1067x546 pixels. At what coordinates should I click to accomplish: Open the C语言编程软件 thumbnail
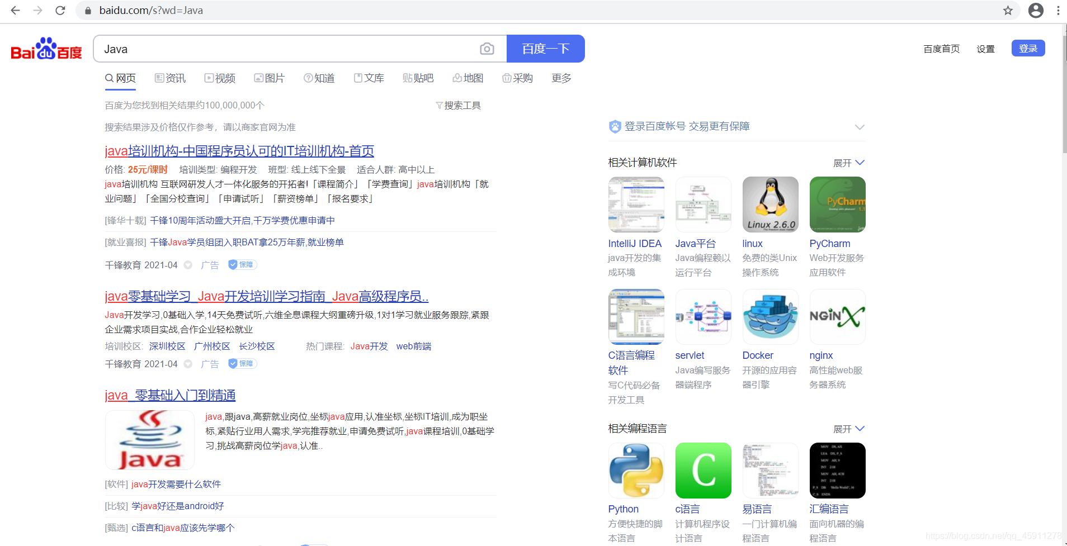click(636, 317)
